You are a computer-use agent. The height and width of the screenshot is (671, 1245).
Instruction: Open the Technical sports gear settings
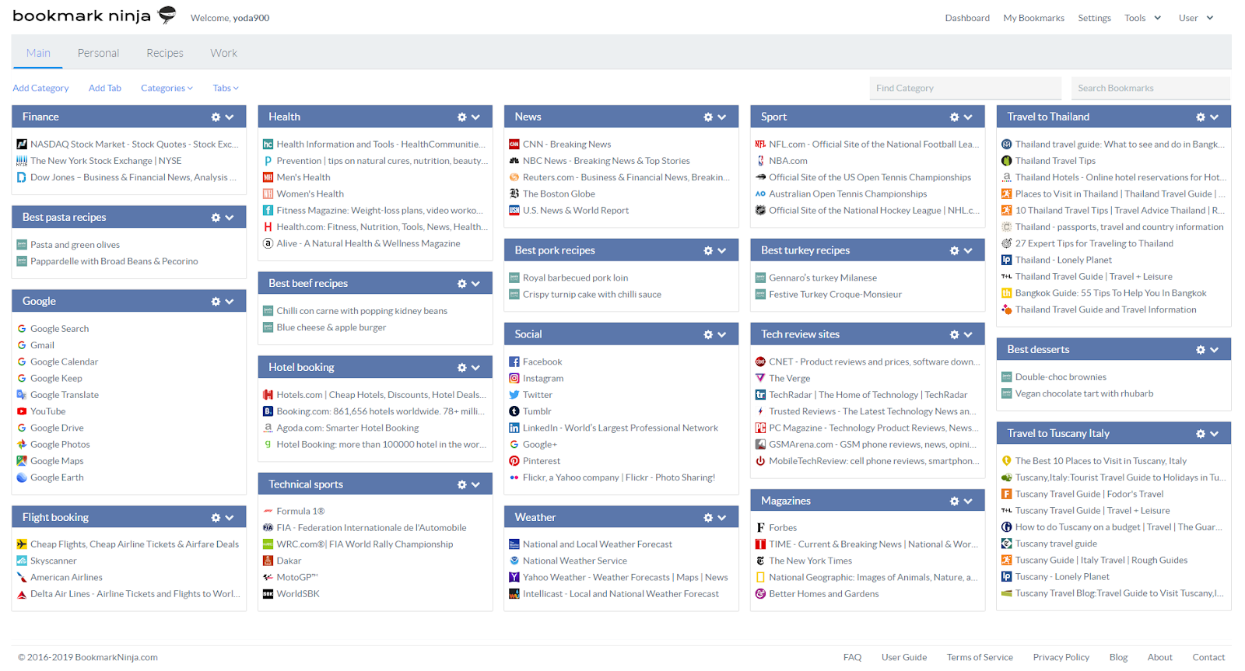pyautogui.click(x=461, y=484)
